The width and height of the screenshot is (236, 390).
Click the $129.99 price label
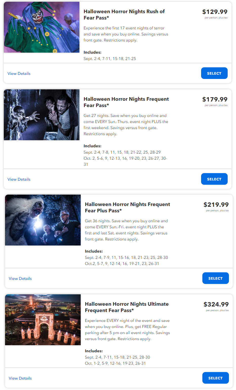click(x=215, y=12)
